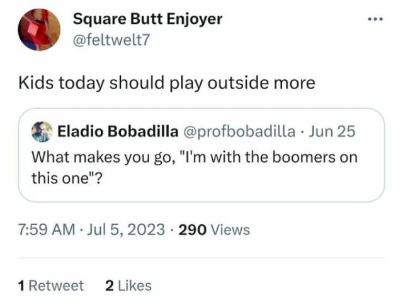Screen dimensions: 403x304
Task: View the 290 Views analytics
Action: coord(214,230)
